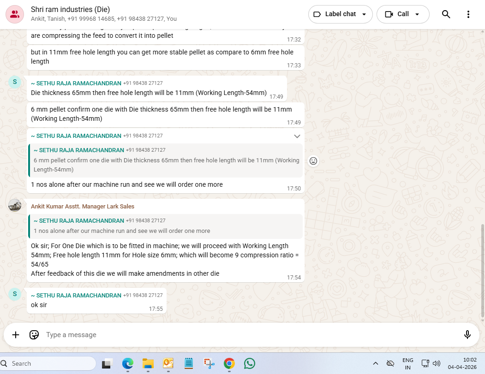React to message with smiley icon
485x374 pixels.
313,161
